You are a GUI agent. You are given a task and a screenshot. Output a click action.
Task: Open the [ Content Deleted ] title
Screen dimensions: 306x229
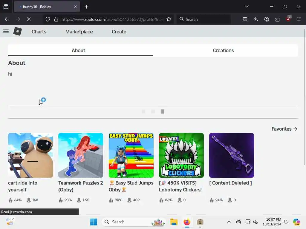tap(230, 183)
